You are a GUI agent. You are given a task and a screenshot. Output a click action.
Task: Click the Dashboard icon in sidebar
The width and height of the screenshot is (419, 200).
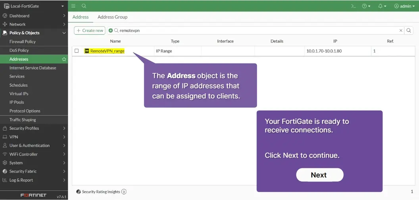click(x=4, y=16)
